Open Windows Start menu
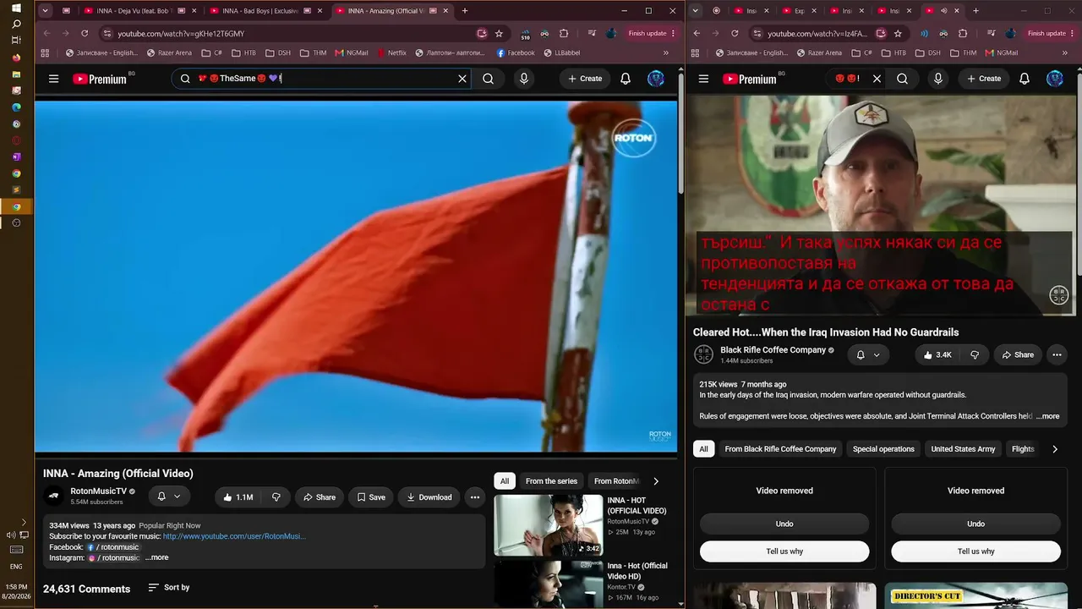 coord(16,8)
